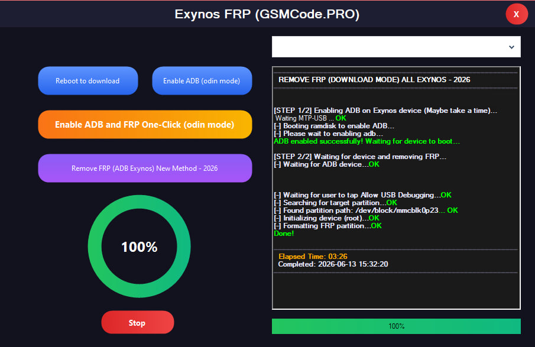Click Remove FRP (ADB Exynos) New Method button
The image size is (535, 347).
click(x=145, y=168)
